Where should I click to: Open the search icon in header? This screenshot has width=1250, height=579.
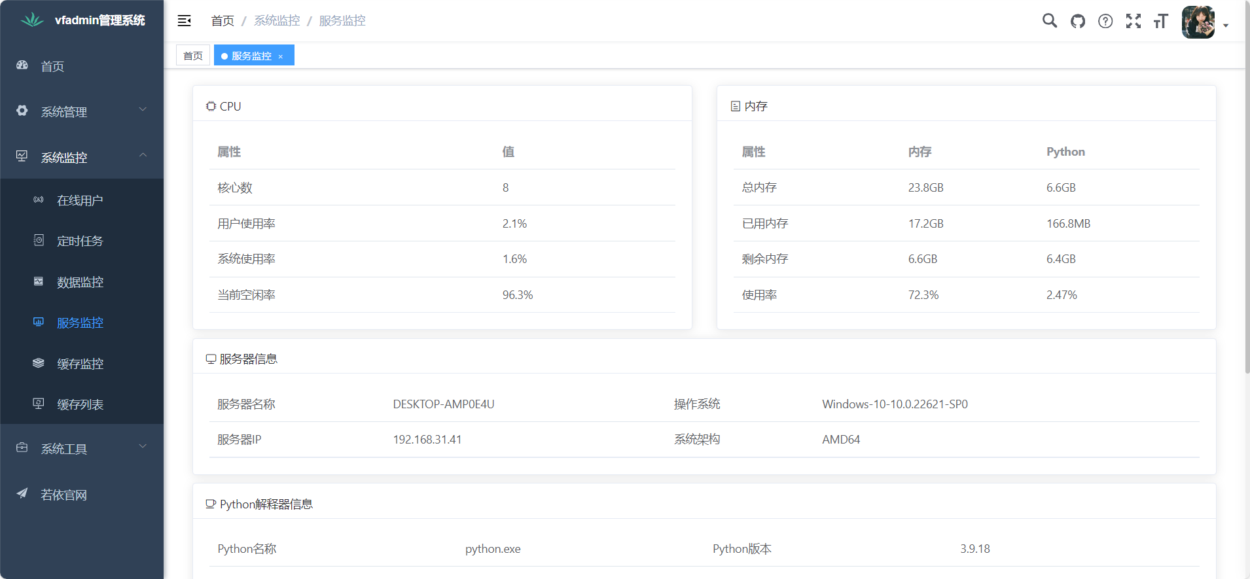pyautogui.click(x=1050, y=21)
